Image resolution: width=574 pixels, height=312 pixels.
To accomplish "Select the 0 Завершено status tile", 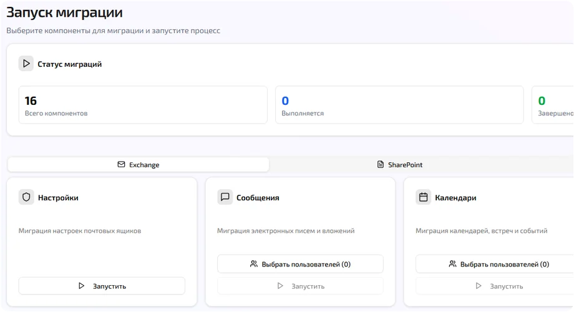I will pyautogui.click(x=553, y=105).
